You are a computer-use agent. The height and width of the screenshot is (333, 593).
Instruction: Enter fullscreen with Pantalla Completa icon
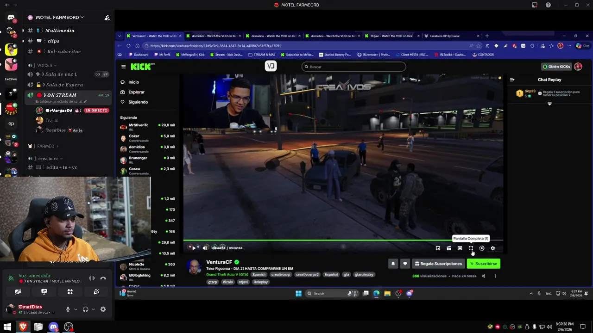471,248
